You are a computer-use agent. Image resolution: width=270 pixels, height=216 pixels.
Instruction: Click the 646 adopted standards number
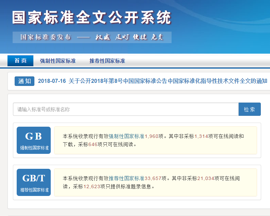(x=93, y=144)
